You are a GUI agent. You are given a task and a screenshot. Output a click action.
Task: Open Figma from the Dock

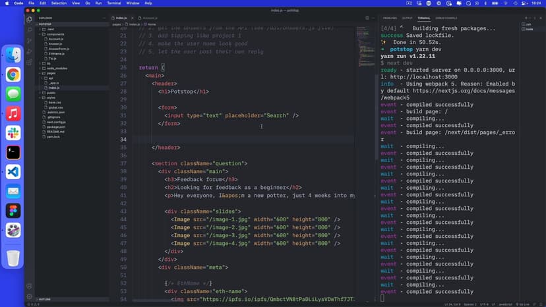13,211
